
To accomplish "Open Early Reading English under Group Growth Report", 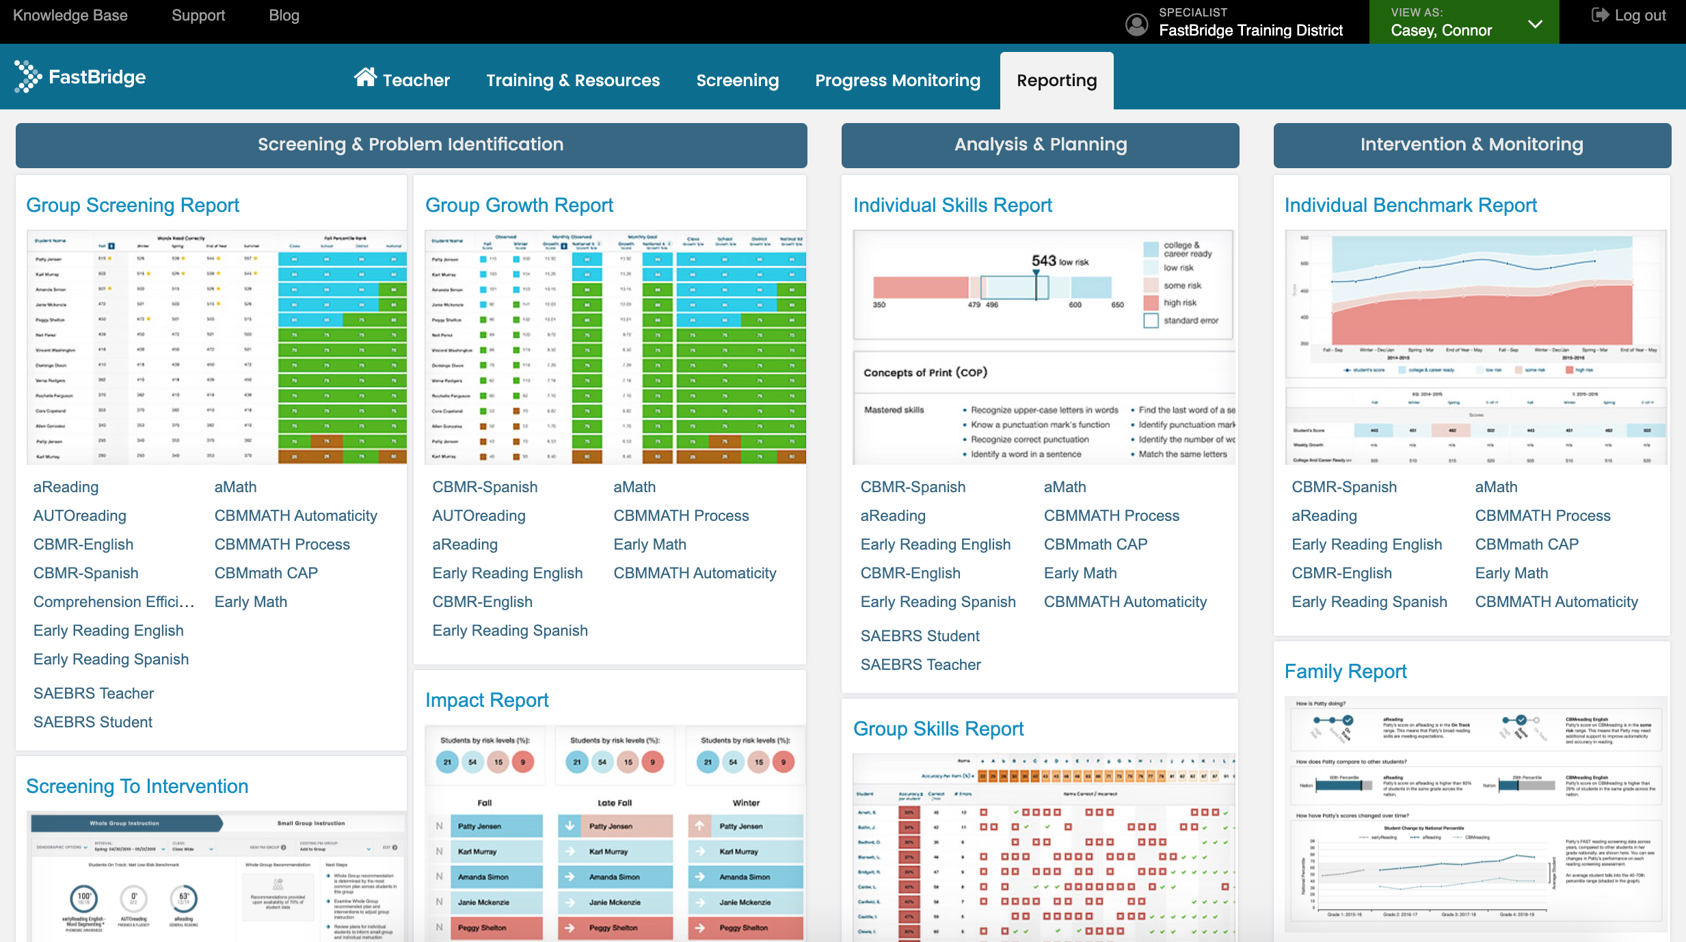I will (x=507, y=574).
